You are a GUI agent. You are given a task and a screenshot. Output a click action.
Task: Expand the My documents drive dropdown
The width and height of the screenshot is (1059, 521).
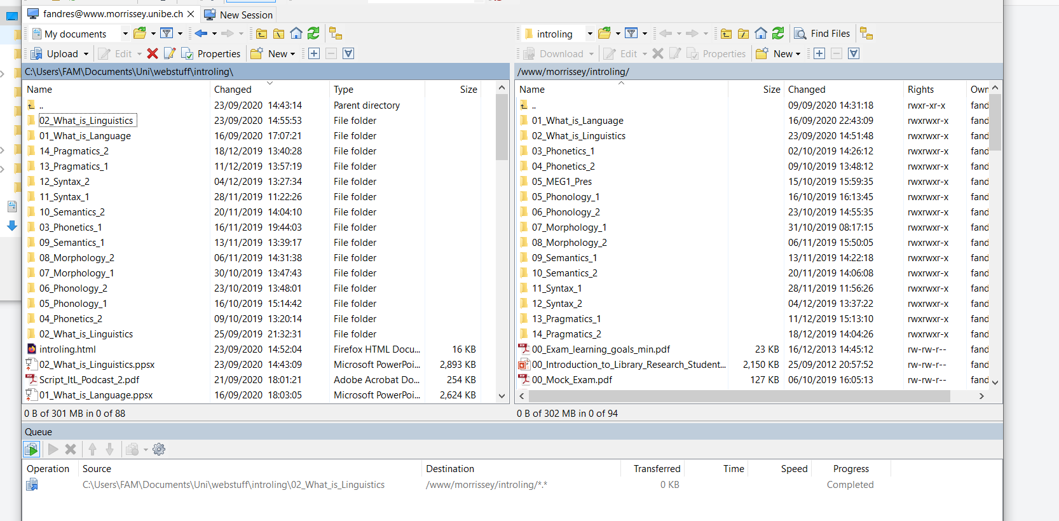(x=125, y=34)
